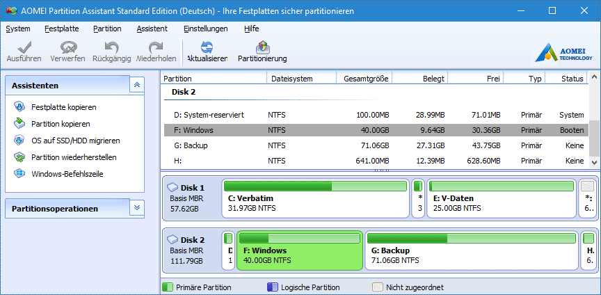Viewport: 601px width, 295px height.
Task: Click the partition list scrollbar thumb
Action: [594, 137]
